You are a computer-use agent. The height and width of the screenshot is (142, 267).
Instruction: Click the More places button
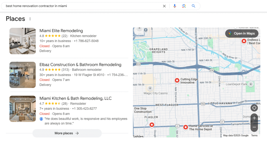click(67, 133)
